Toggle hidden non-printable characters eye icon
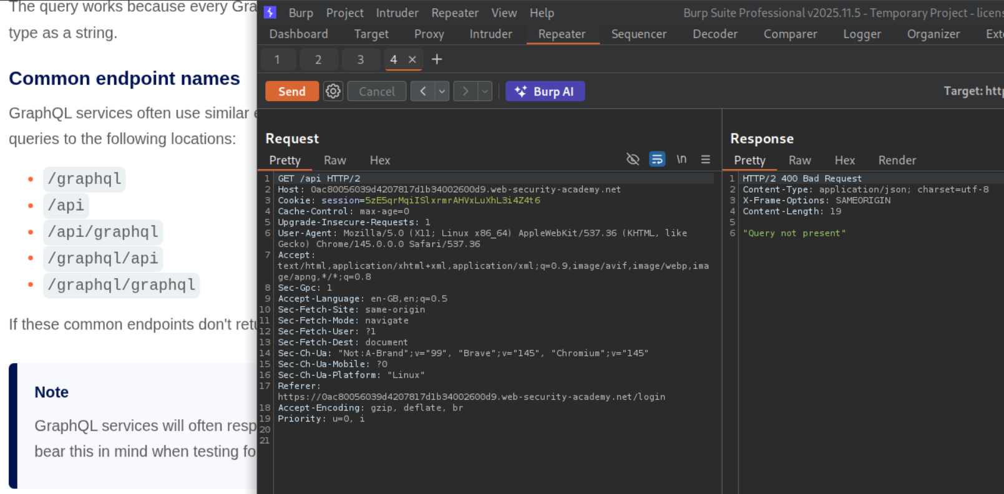Screen dimensions: 1004x494 [633, 160]
